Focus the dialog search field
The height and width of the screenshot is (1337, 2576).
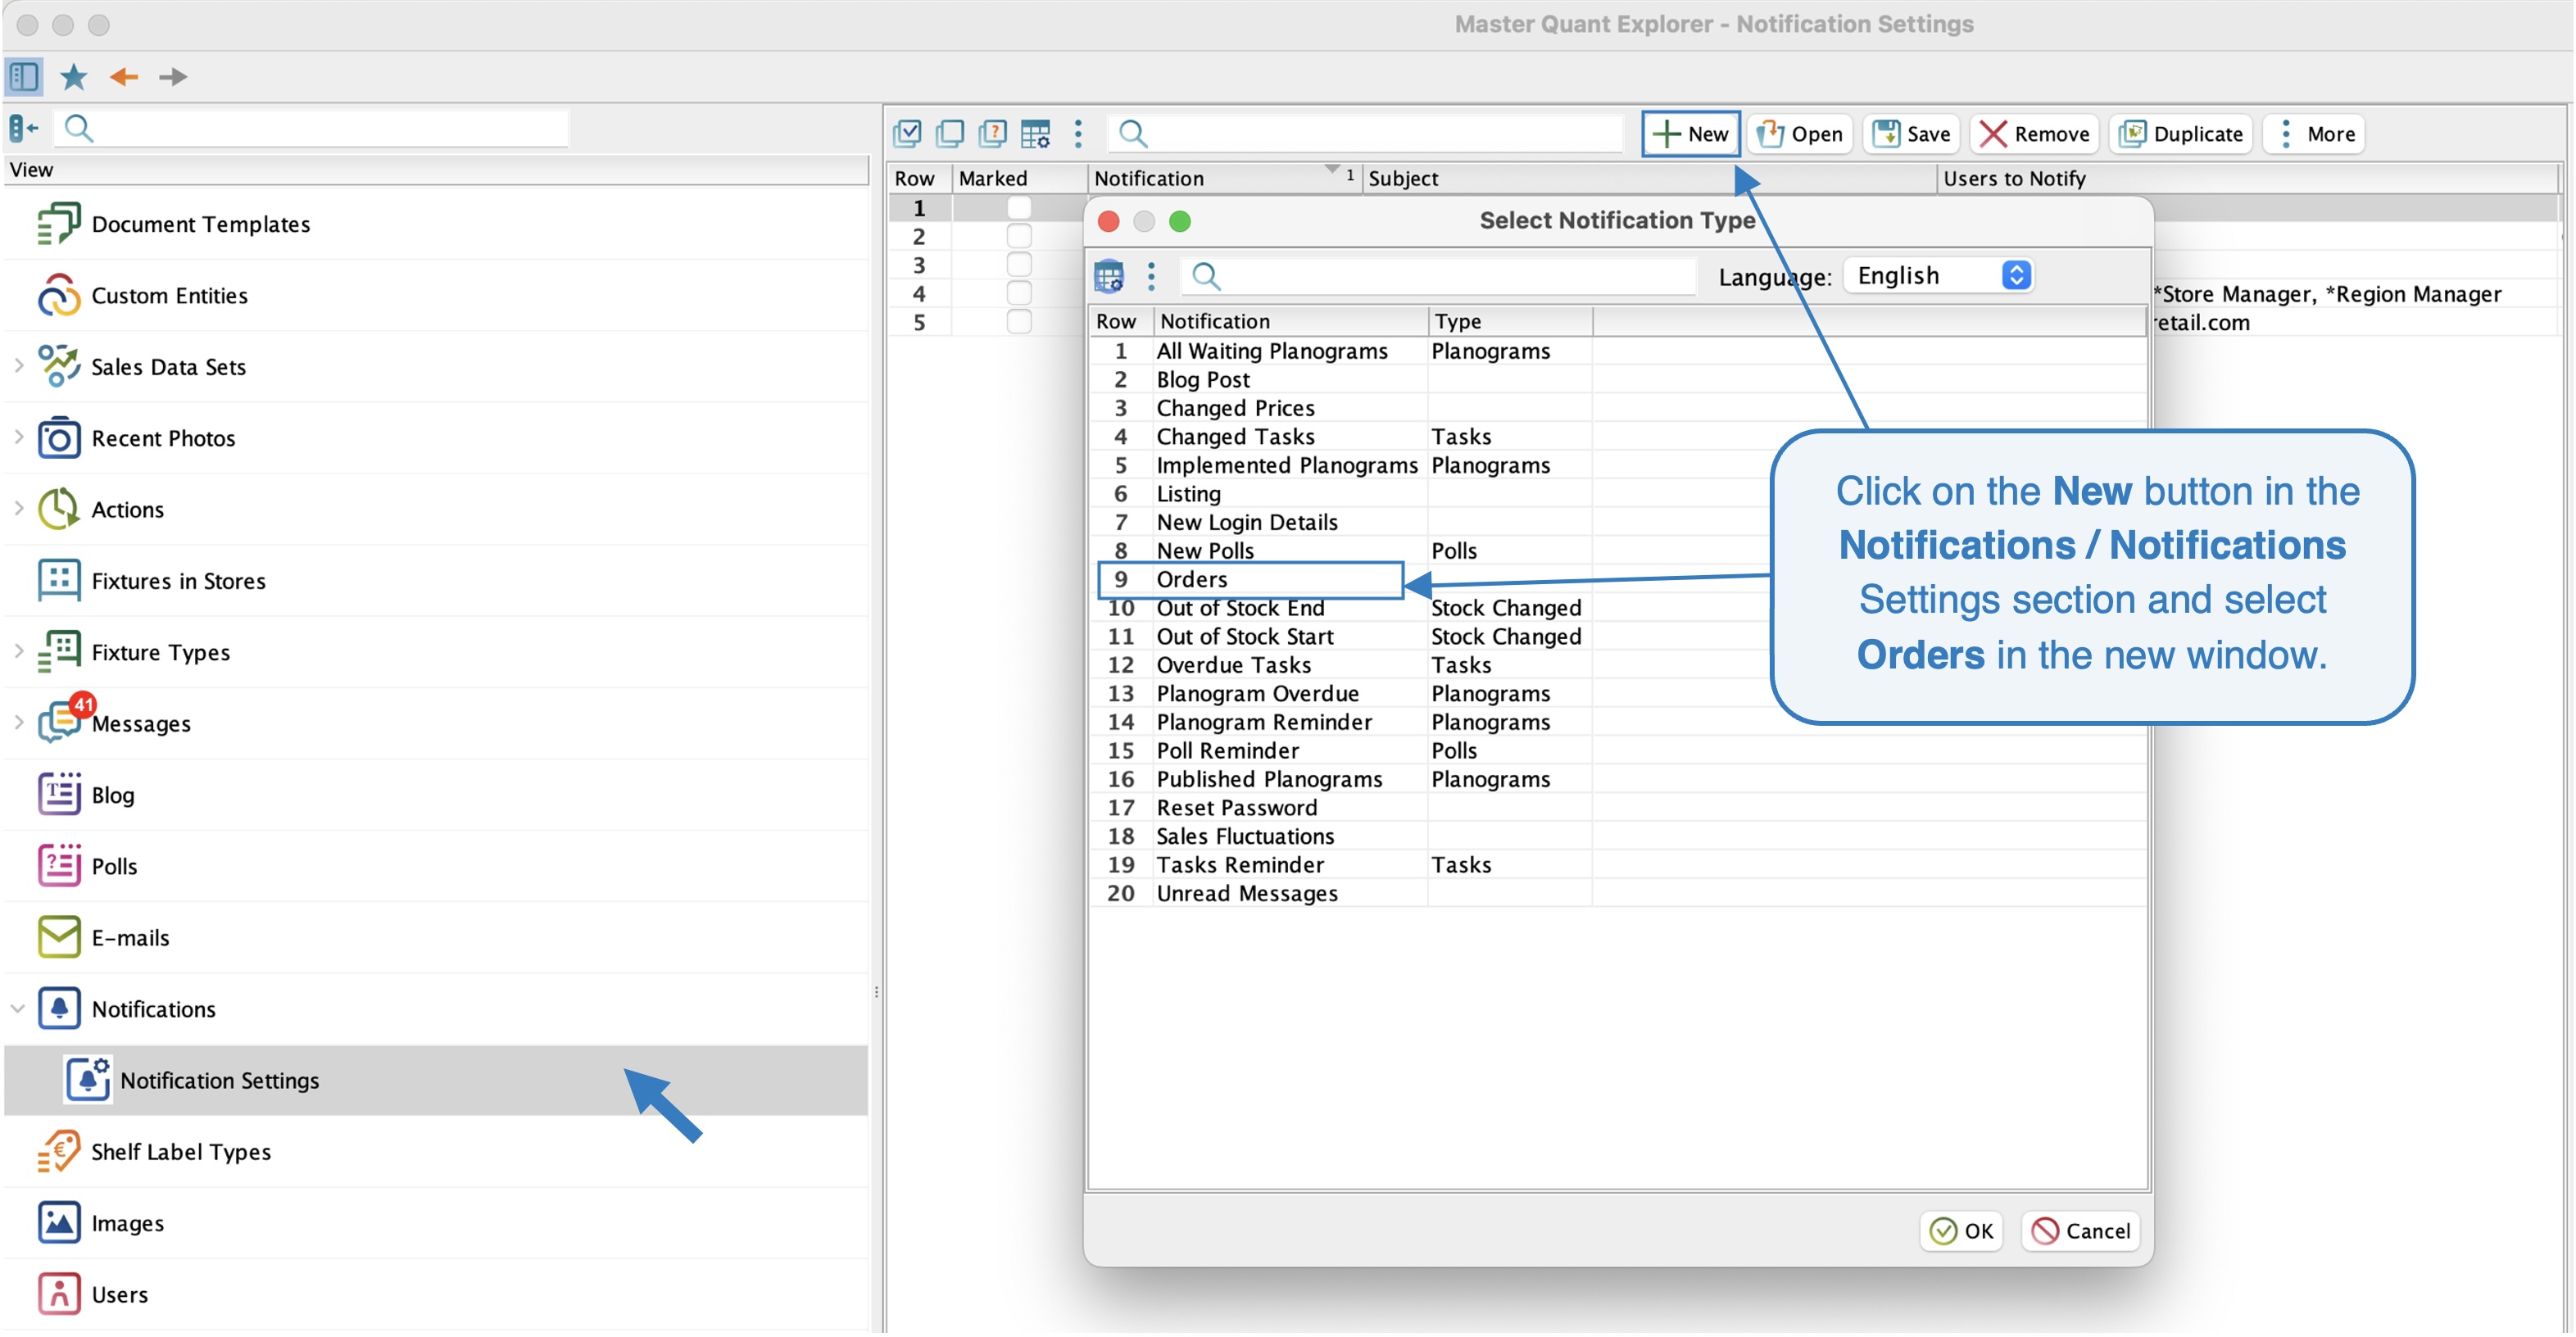pyautogui.click(x=1438, y=276)
